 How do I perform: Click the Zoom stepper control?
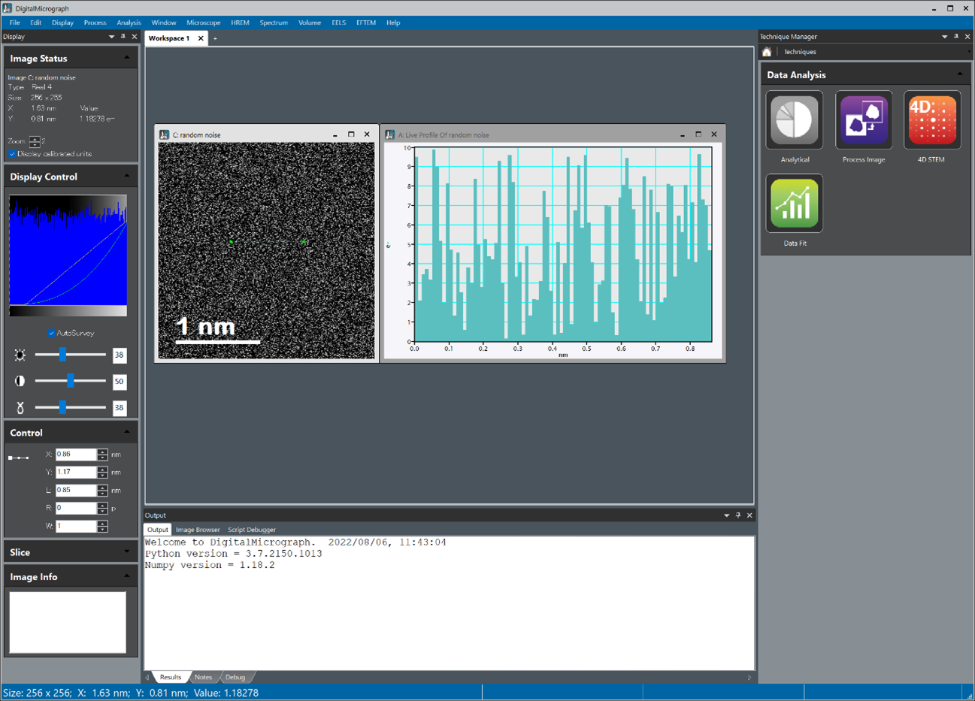pyautogui.click(x=35, y=141)
